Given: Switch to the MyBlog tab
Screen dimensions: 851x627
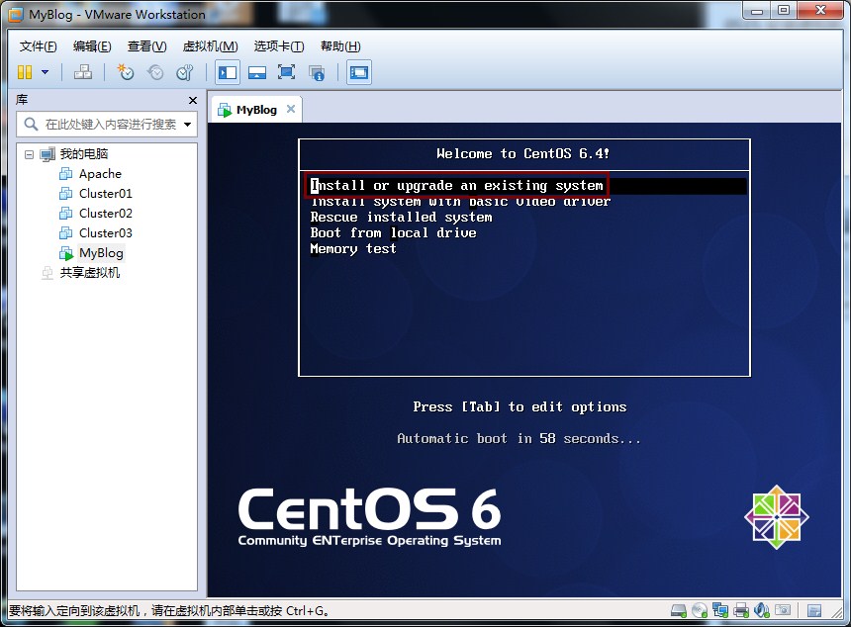Looking at the screenshot, I should [256, 110].
